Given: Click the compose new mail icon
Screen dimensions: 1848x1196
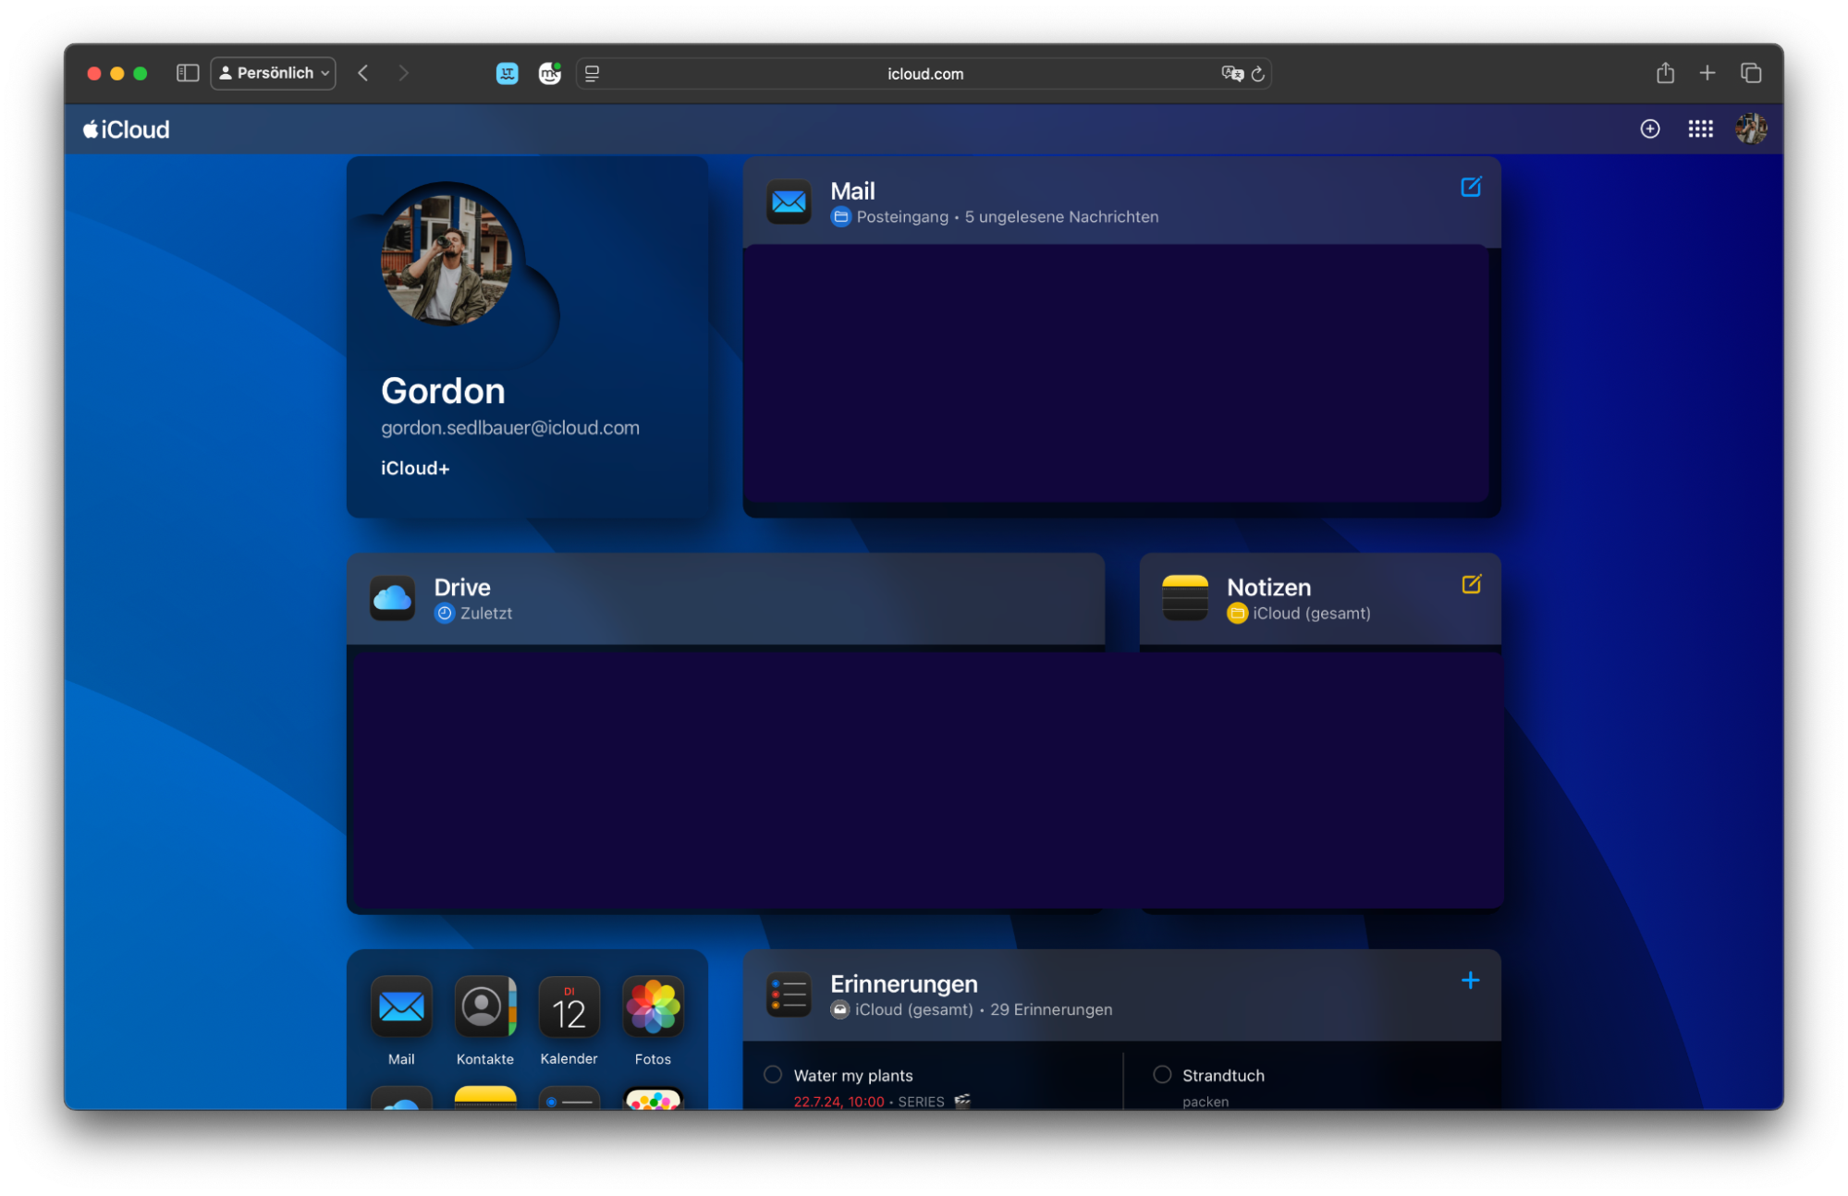Looking at the screenshot, I should [x=1470, y=188].
